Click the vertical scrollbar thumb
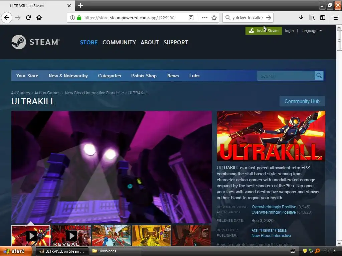 pyautogui.click(x=339, y=40)
